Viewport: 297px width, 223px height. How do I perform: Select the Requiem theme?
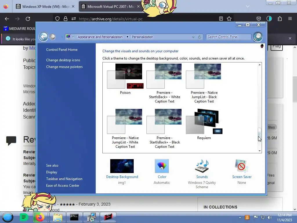pos(204,124)
